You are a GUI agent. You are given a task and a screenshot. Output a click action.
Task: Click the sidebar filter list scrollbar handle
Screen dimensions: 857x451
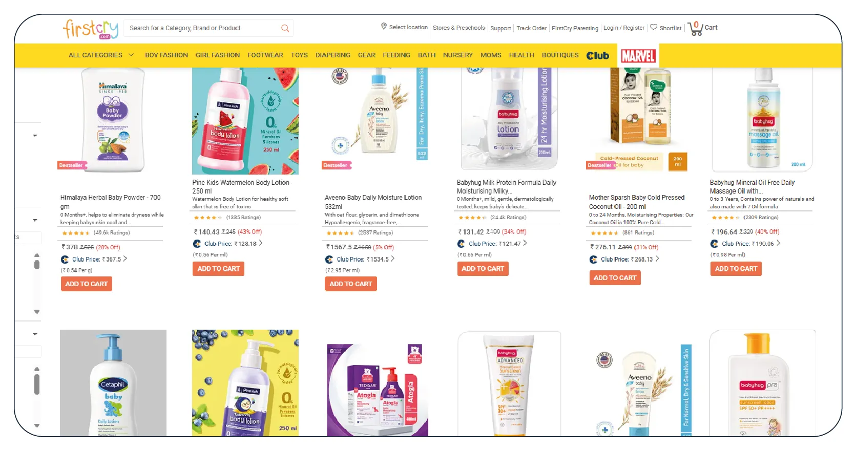(x=37, y=265)
